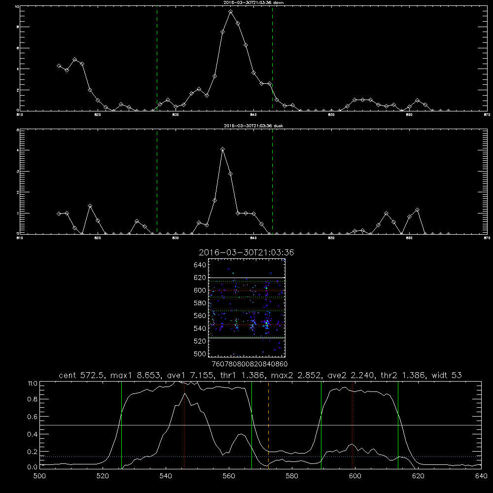Image resolution: width=493 pixels, height=493 pixels.
Task: Click 'ave2 2.240' in the bottom plot title
Action: pos(351,375)
